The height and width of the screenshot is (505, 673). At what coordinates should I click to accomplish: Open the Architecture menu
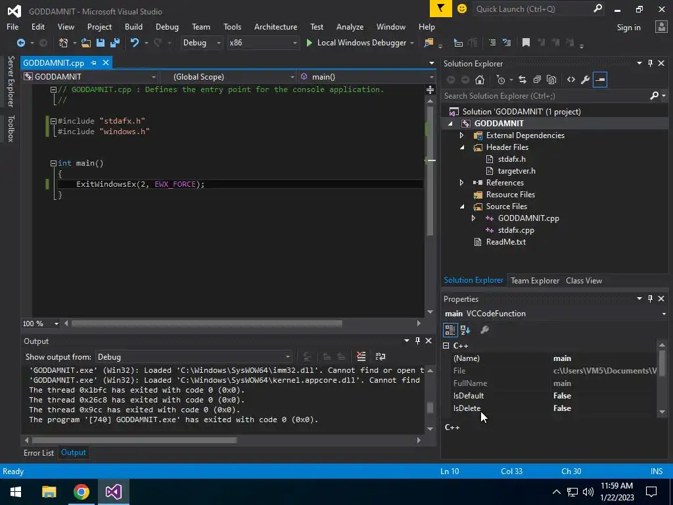(x=275, y=26)
